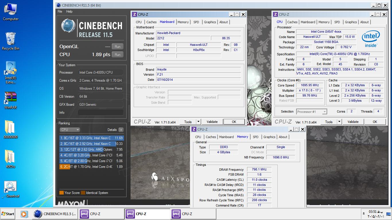Click the show-desktop monitor icon in the tray

point(389,214)
